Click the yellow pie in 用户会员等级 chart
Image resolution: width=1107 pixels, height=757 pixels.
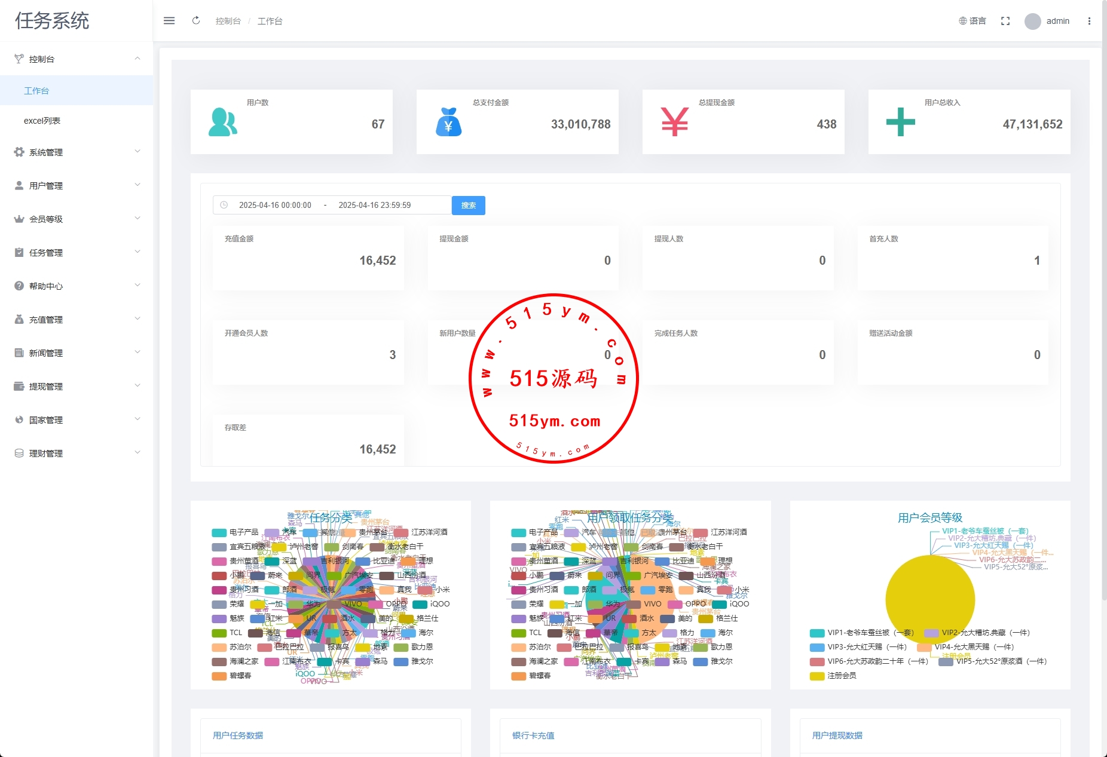pos(929,600)
